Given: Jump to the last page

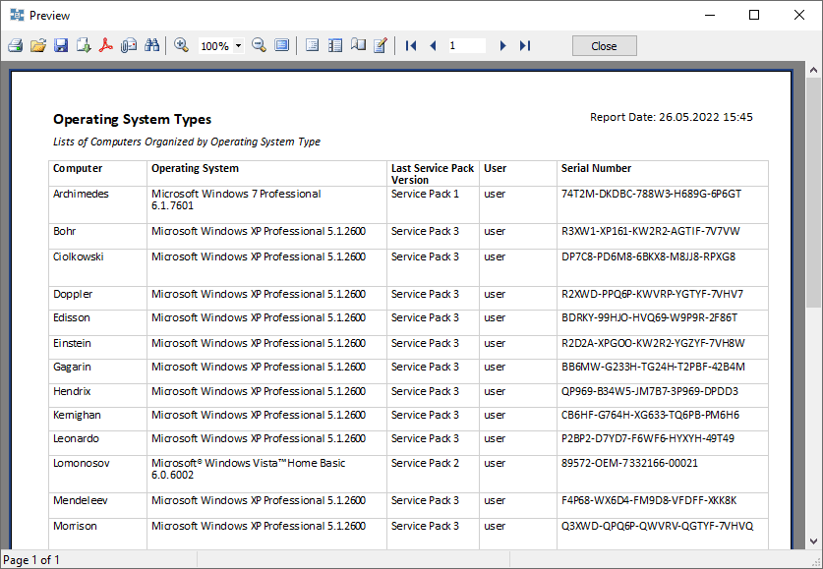Looking at the screenshot, I should click(525, 45).
